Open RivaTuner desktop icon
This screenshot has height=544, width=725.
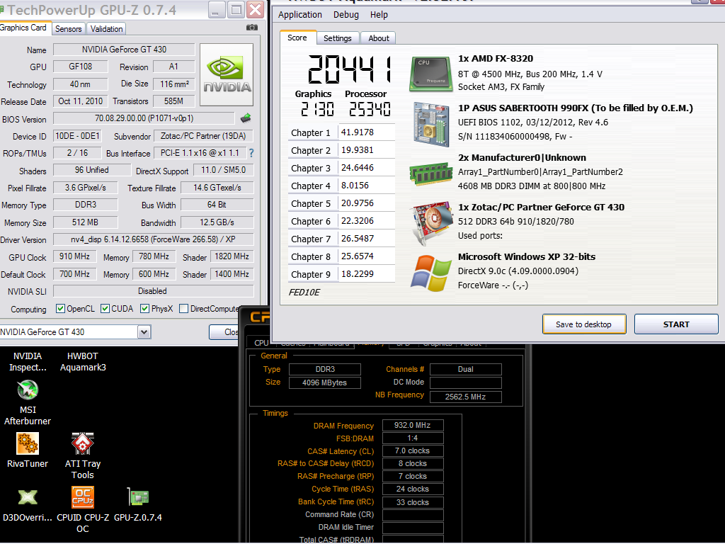coord(28,450)
